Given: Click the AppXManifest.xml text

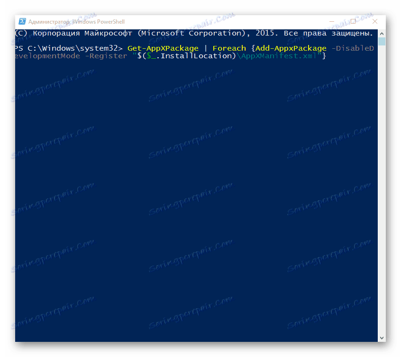Looking at the screenshot, I should 279,56.
